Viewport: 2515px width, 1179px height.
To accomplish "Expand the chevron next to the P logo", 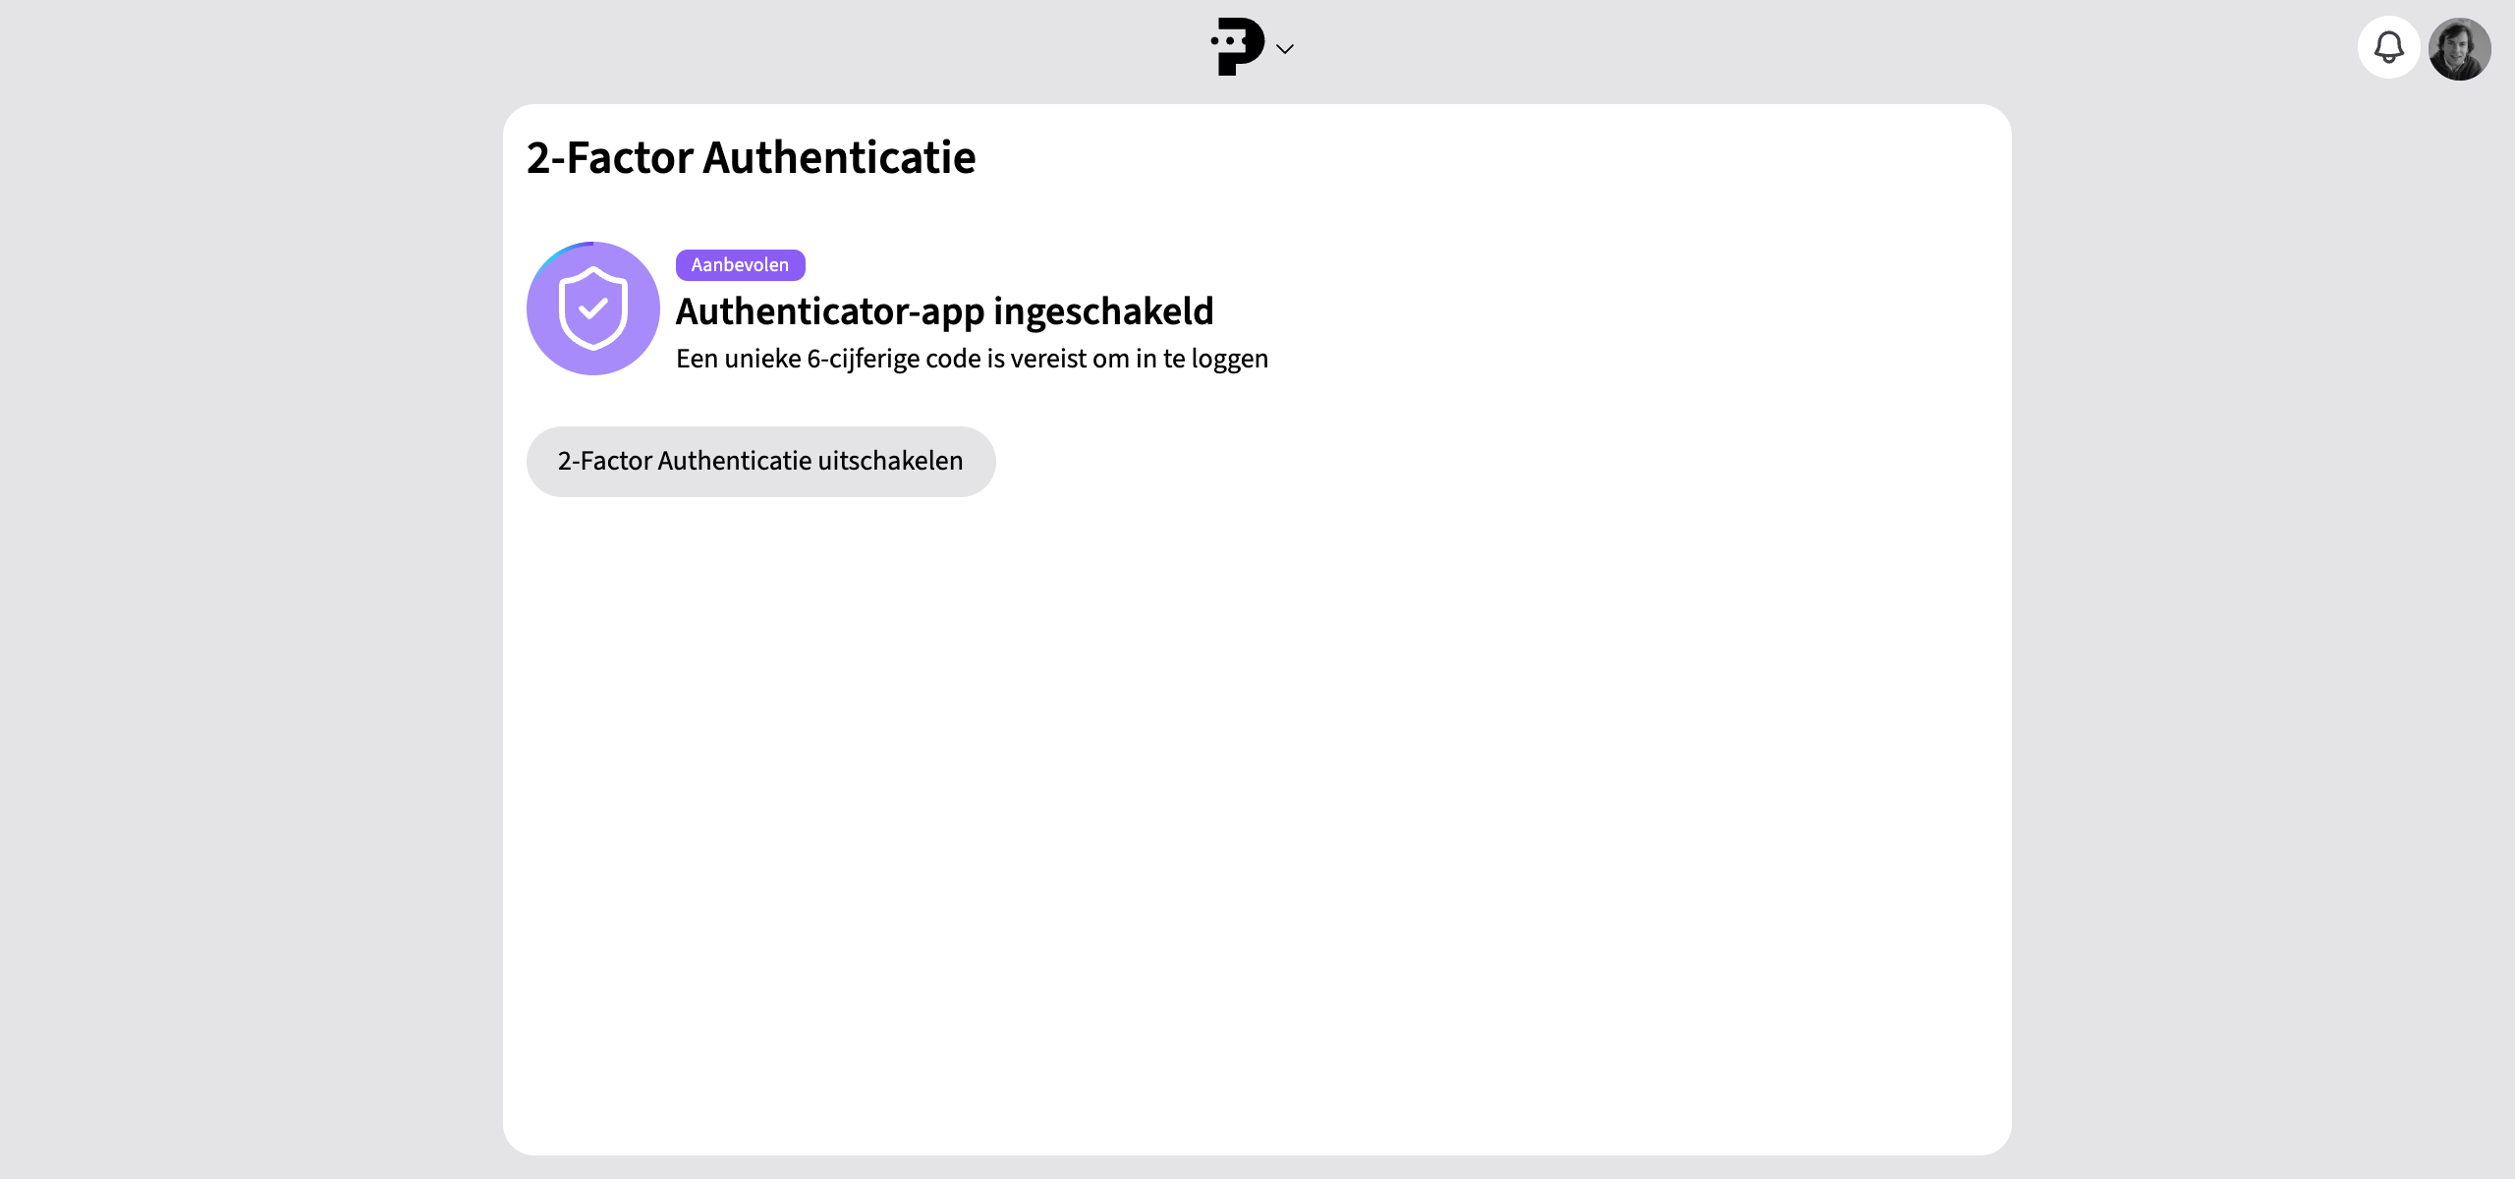I will click(x=1285, y=48).
